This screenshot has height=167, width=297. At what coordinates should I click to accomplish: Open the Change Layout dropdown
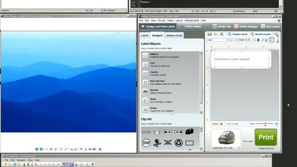(238, 34)
